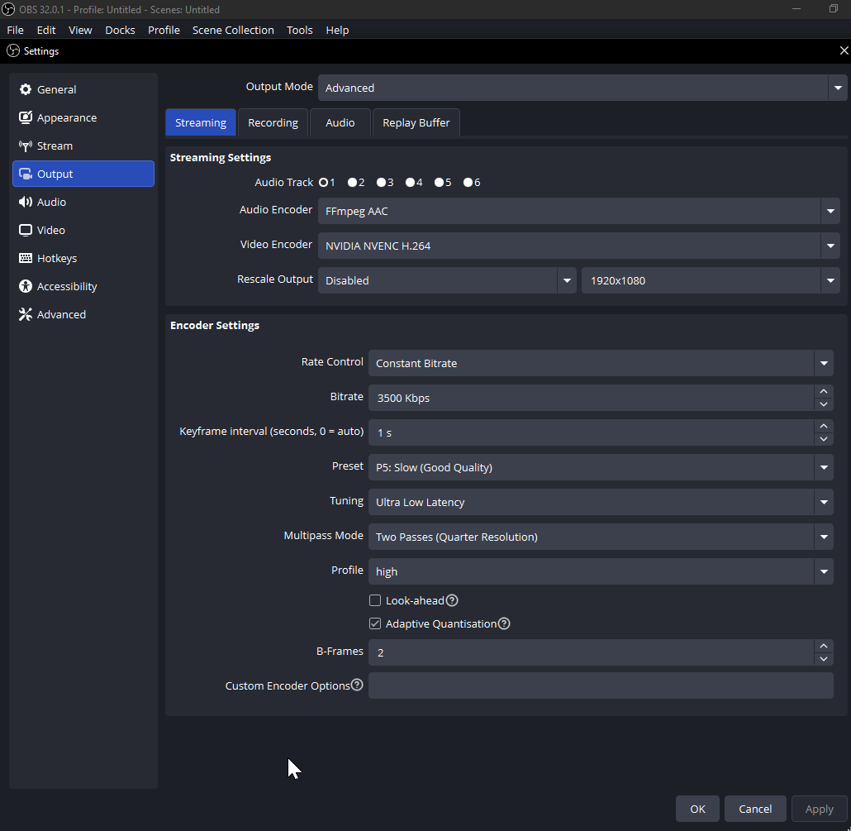This screenshot has height=831, width=851.
Task: Open the Video monitor icon section
Action: pos(26,230)
